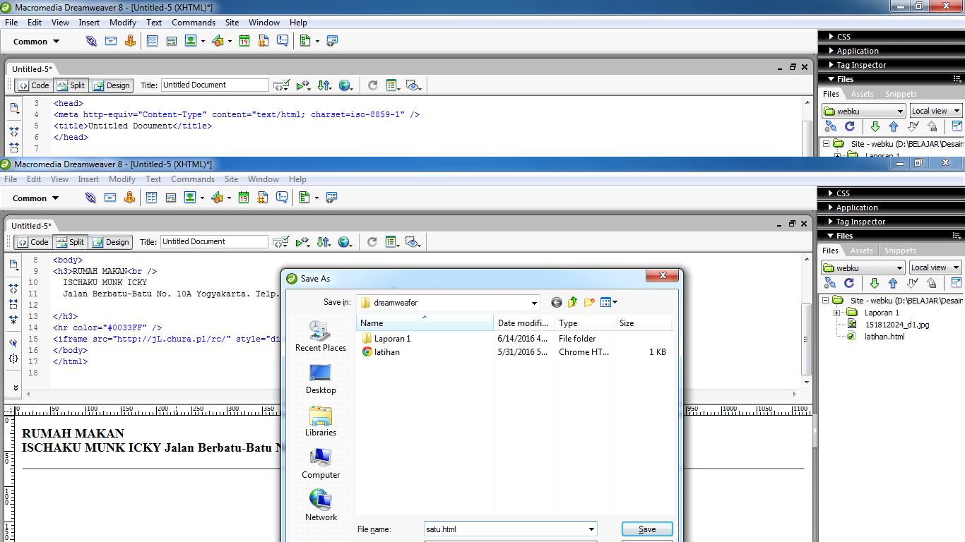This screenshot has height=542, width=965.
Task: Expand Tag Inspector panel in lower window
Action: click(831, 222)
